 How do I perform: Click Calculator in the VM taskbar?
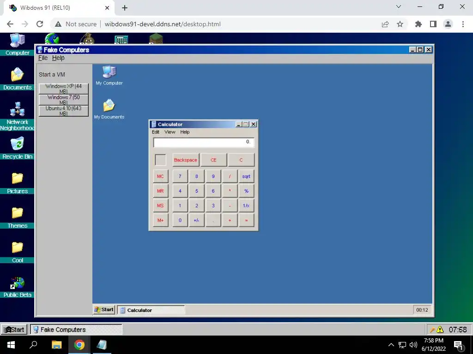click(151, 310)
